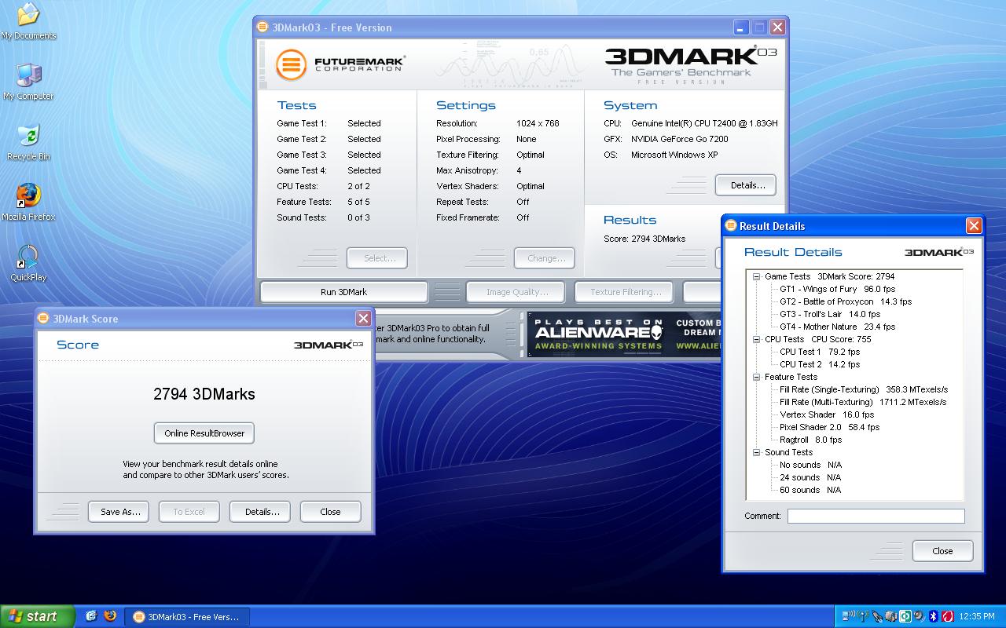Open Firefox from the quick launch bar
The width and height of the screenshot is (1006, 628).
110,616
